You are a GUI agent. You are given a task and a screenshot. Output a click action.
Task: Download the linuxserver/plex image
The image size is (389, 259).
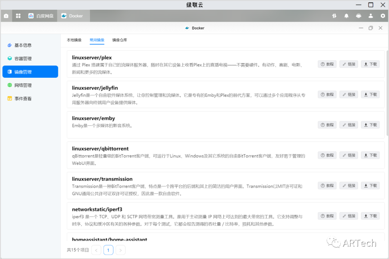pos(370,64)
